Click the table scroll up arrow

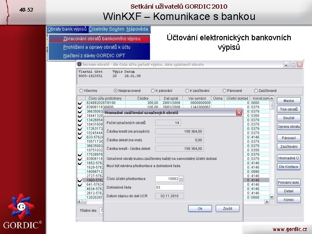272,98
